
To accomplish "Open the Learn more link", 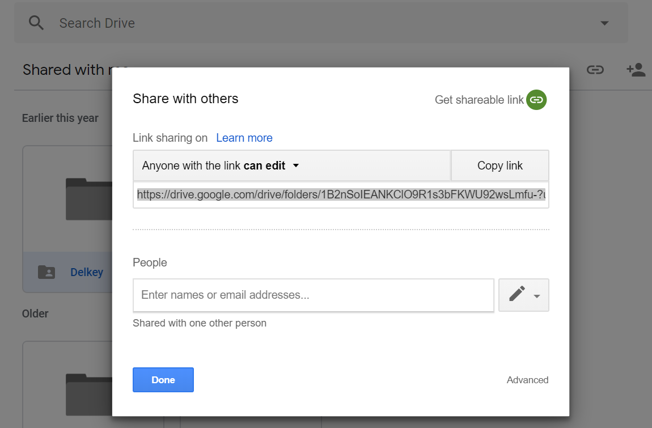I will 244,138.
